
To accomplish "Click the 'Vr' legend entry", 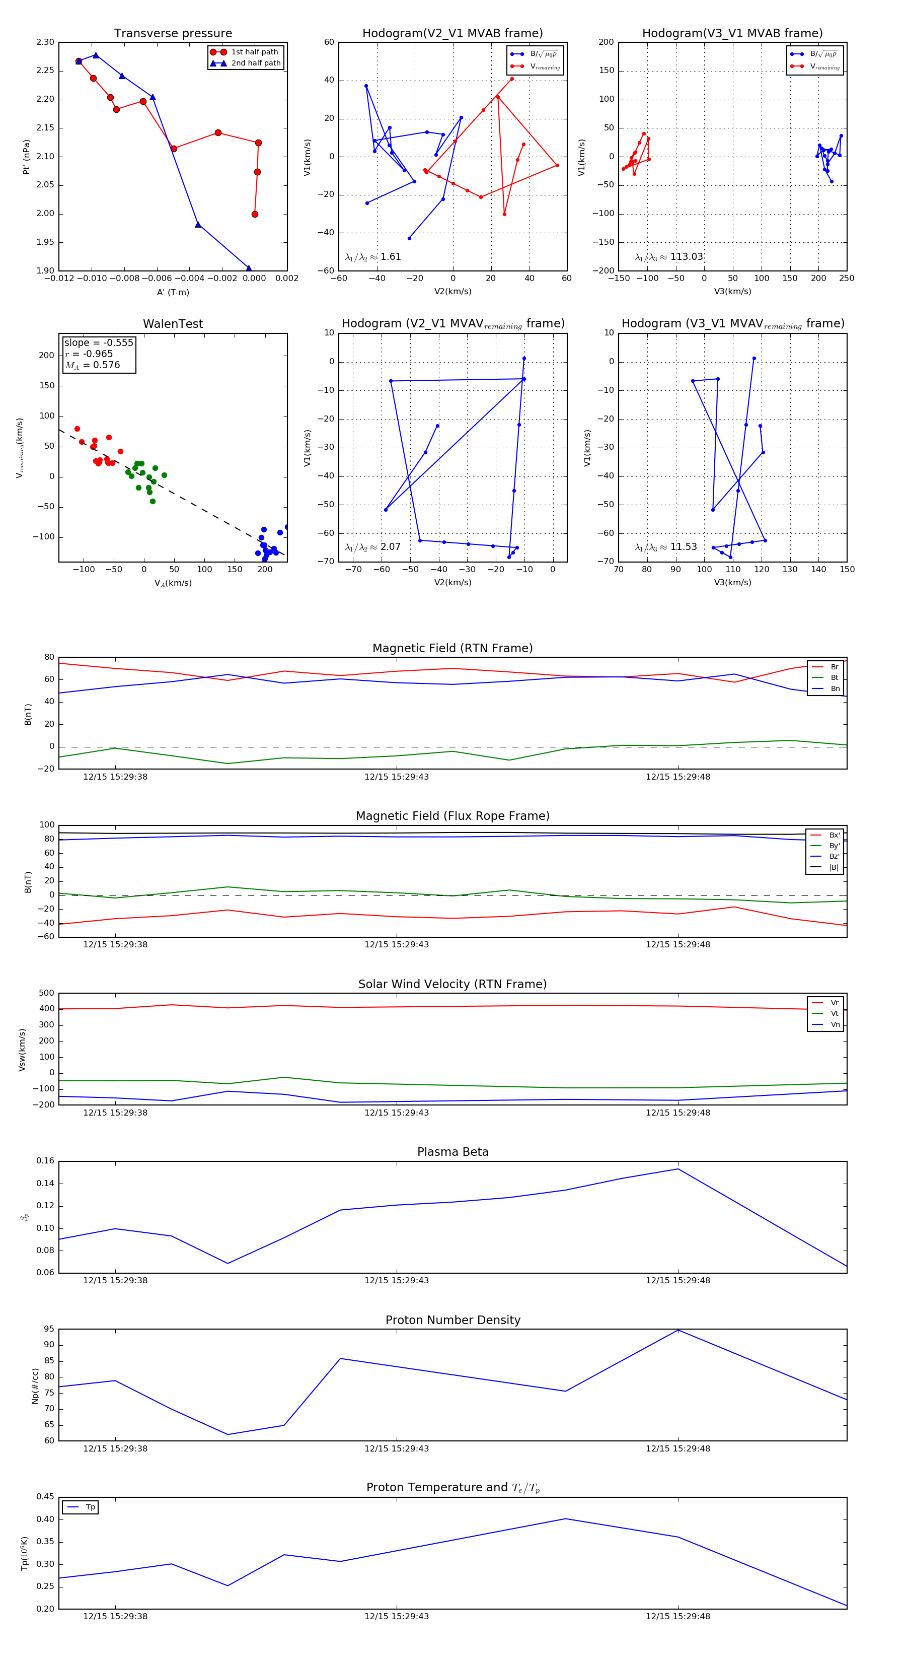I will coord(825,1003).
